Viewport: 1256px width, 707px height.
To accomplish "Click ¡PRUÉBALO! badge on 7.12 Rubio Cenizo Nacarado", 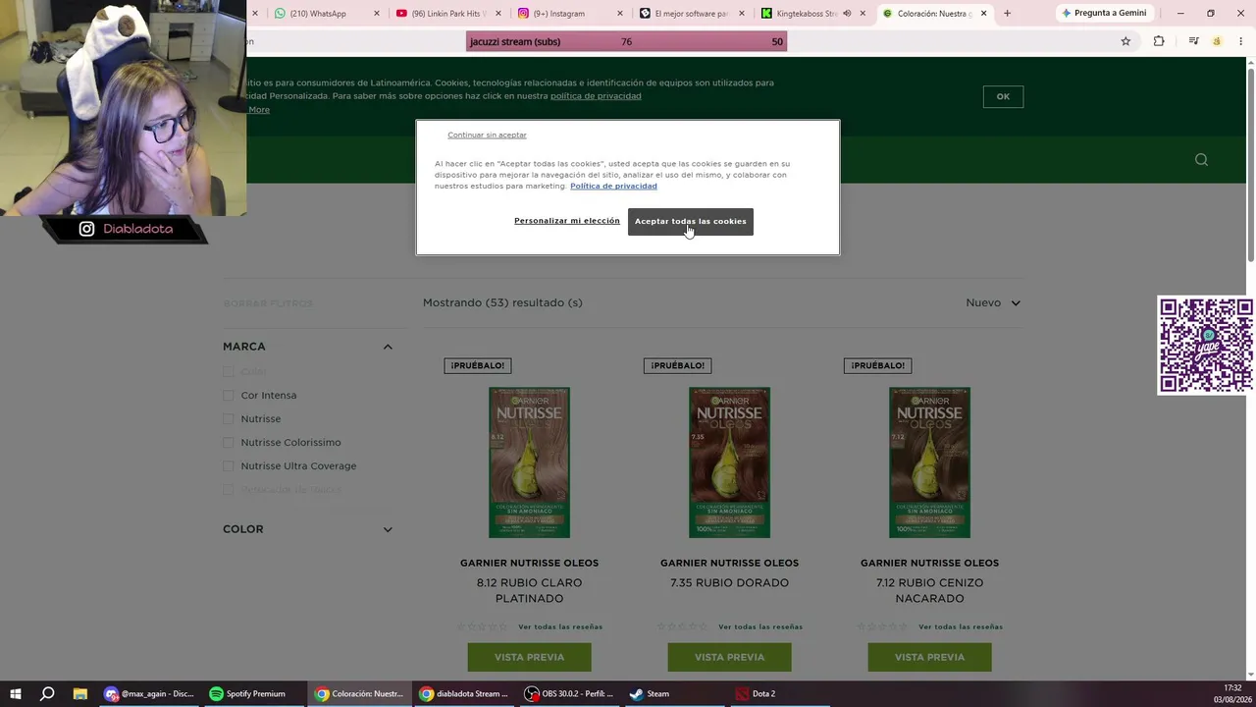I will (x=878, y=365).
